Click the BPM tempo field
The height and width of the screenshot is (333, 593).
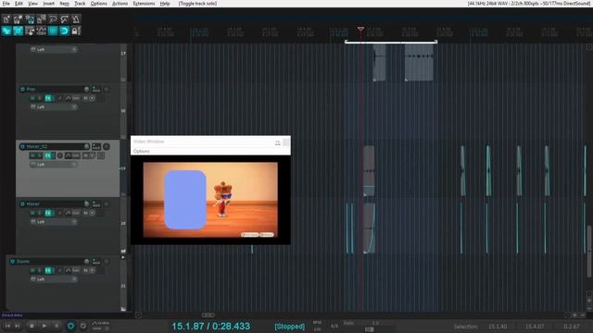tap(317, 329)
